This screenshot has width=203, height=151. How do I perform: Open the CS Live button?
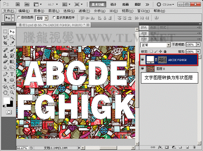(165, 4)
